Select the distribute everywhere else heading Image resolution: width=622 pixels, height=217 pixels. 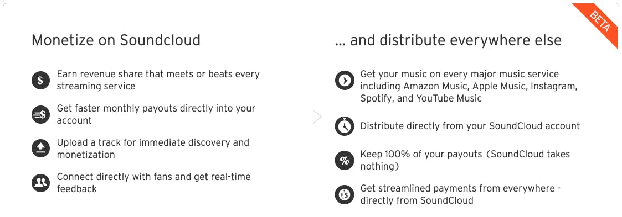448,40
